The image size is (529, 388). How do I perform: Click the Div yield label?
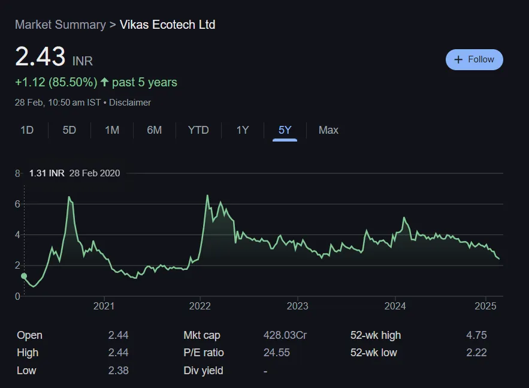[x=204, y=371]
